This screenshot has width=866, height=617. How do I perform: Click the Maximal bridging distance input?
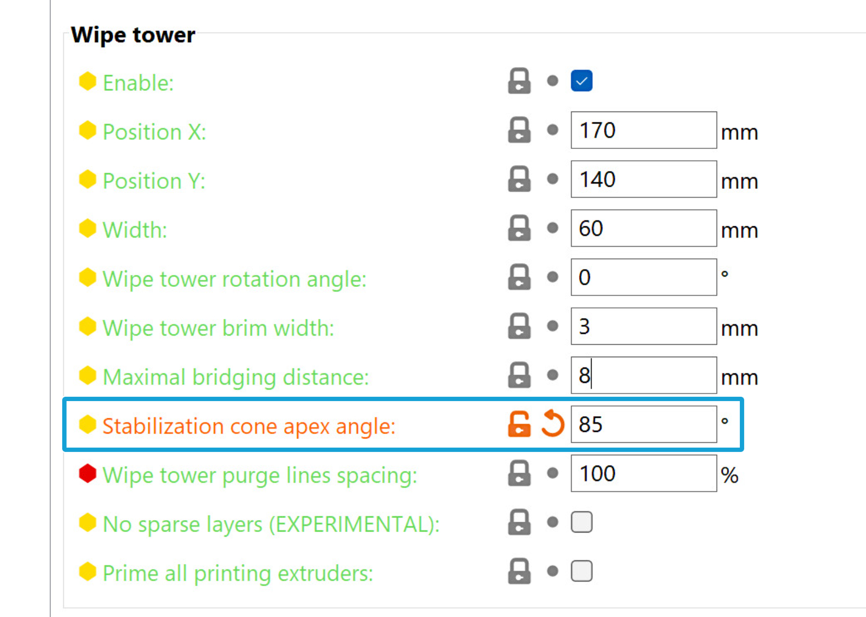pos(643,375)
